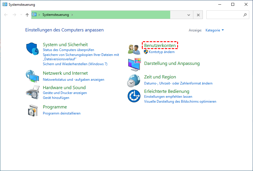Open the System und Sicherheit shield icon
This screenshot has height=171, width=253.
coord(32,49)
